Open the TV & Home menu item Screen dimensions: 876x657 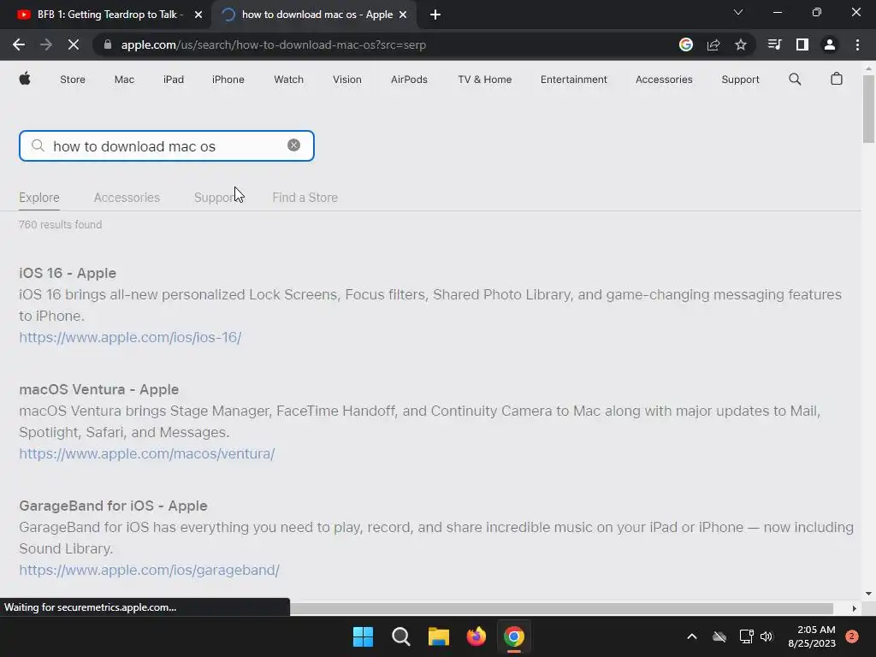484,80
